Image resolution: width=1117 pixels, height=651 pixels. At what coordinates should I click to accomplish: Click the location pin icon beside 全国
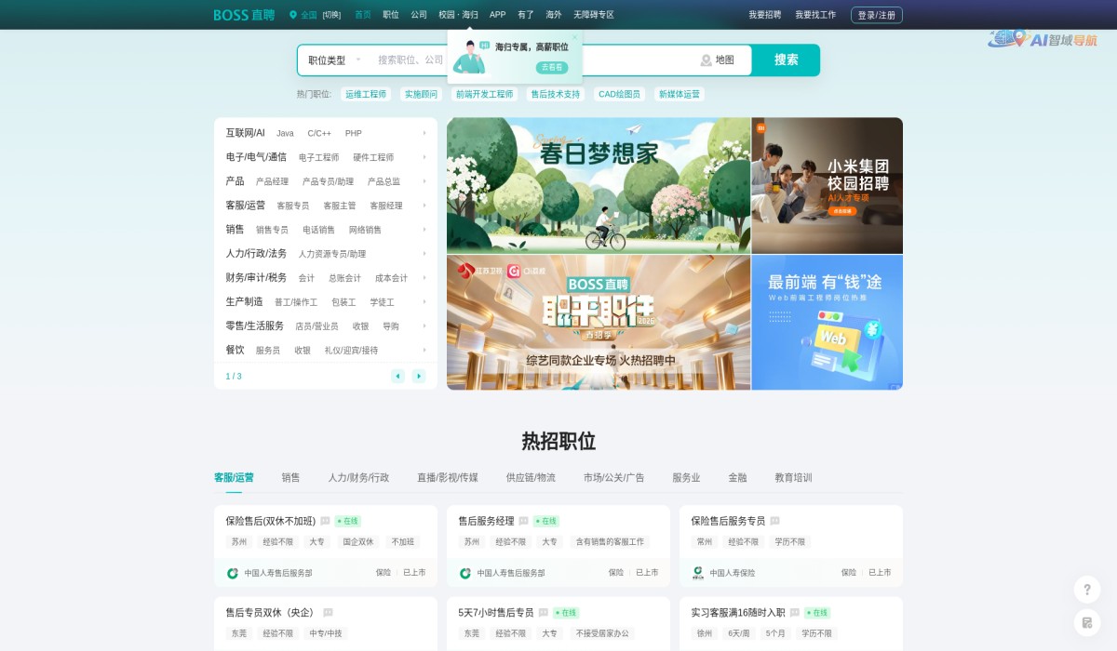(x=292, y=15)
